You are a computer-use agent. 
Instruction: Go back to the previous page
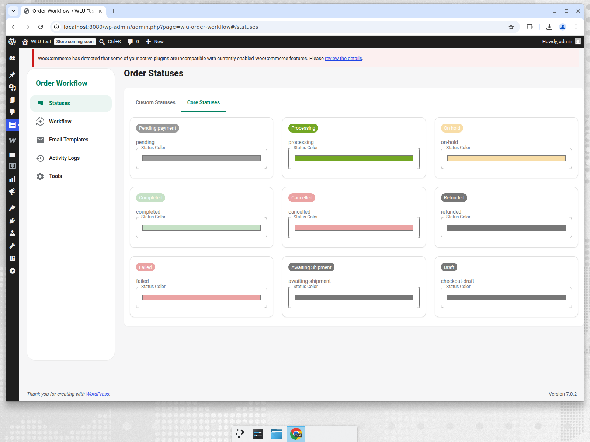point(14,27)
